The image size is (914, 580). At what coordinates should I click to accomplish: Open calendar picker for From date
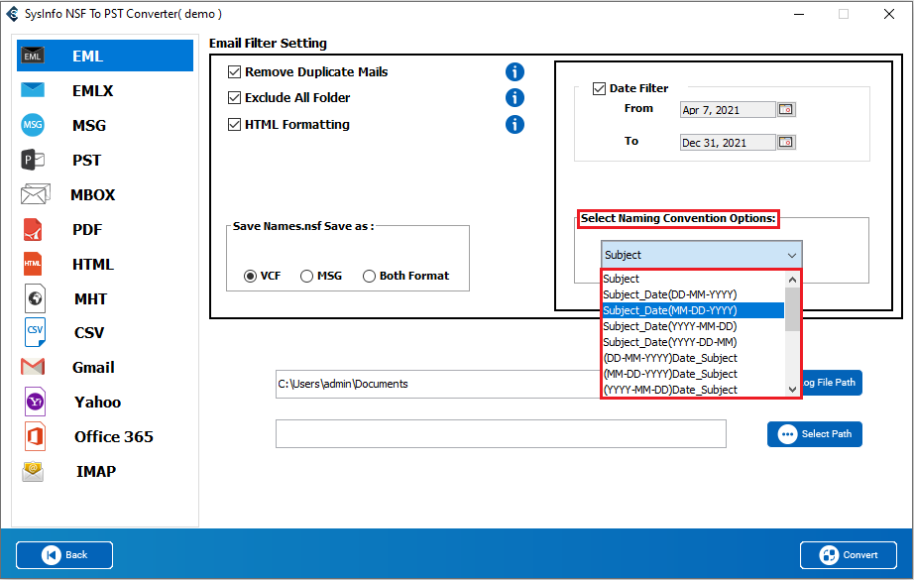pos(786,110)
